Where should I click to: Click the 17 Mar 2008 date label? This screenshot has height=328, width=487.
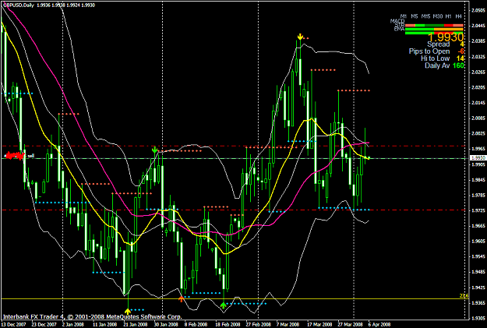point(319,324)
